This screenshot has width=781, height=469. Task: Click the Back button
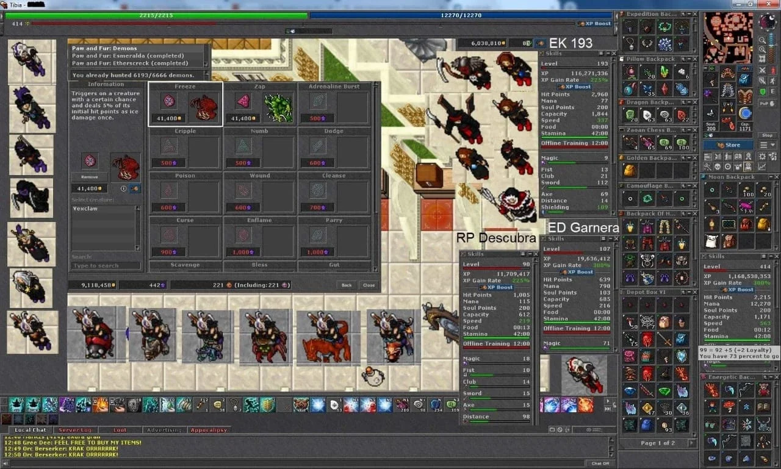[x=347, y=285]
